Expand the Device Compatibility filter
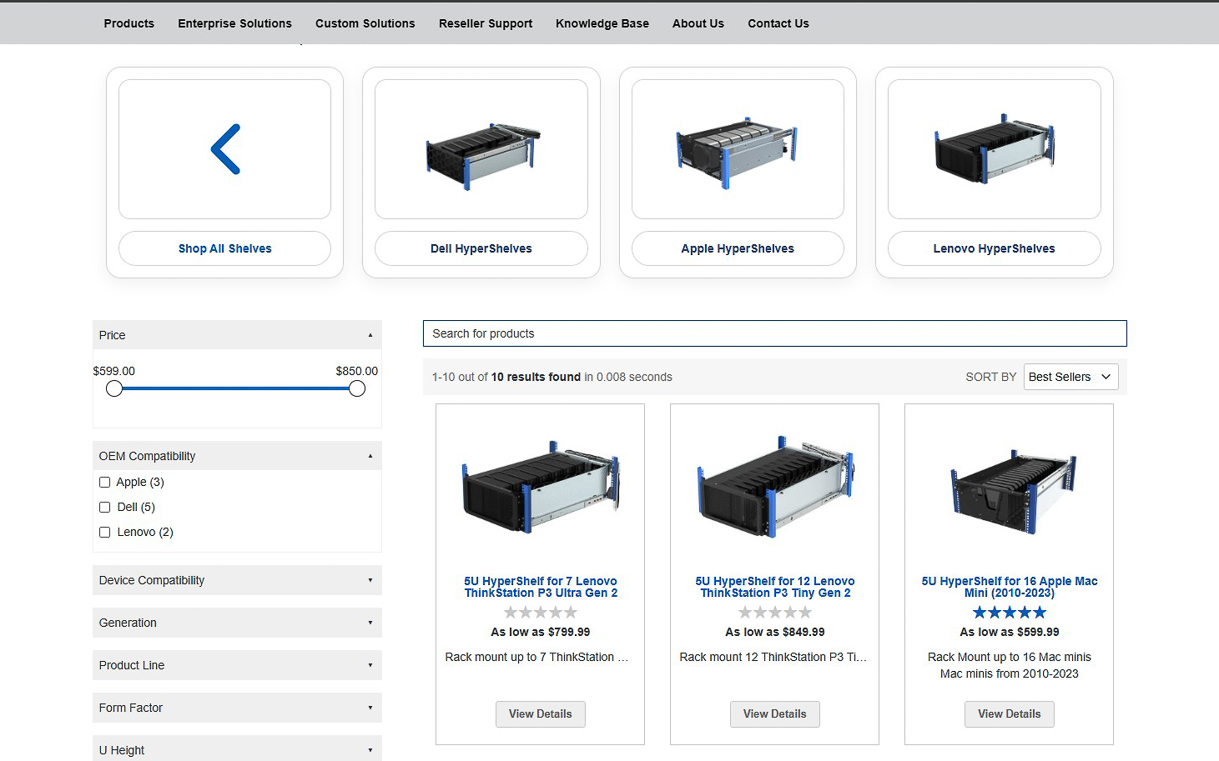 [237, 580]
